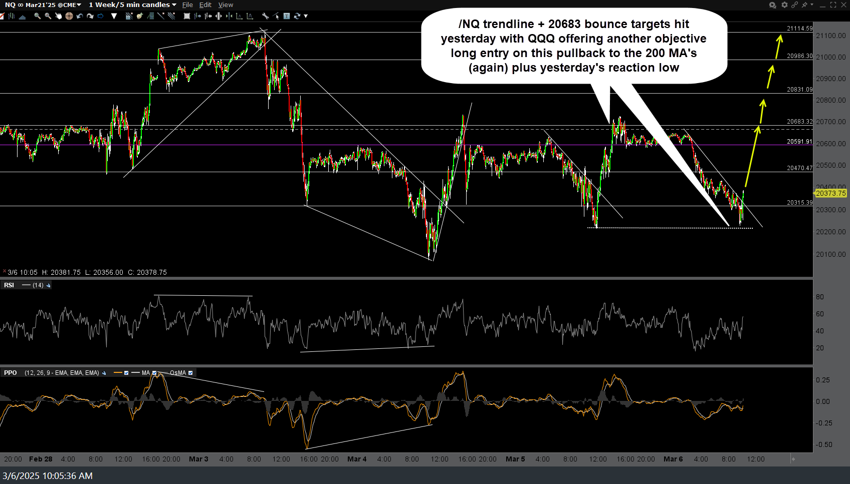This screenshot has width=850, height=484.
Task: Activate the crosshair cursor tool
Action: point(69,16)
